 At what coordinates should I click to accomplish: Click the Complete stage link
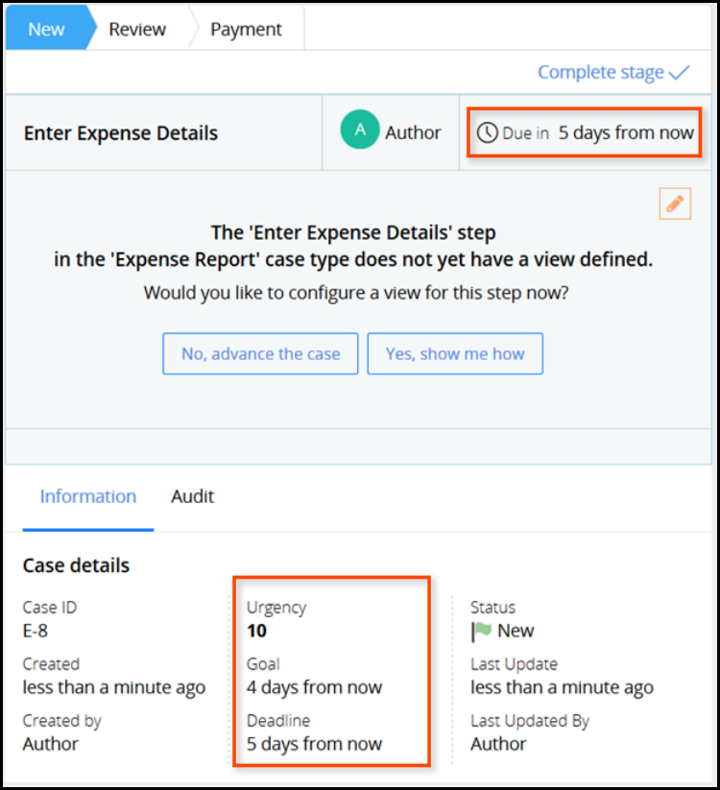coord(601,72)
